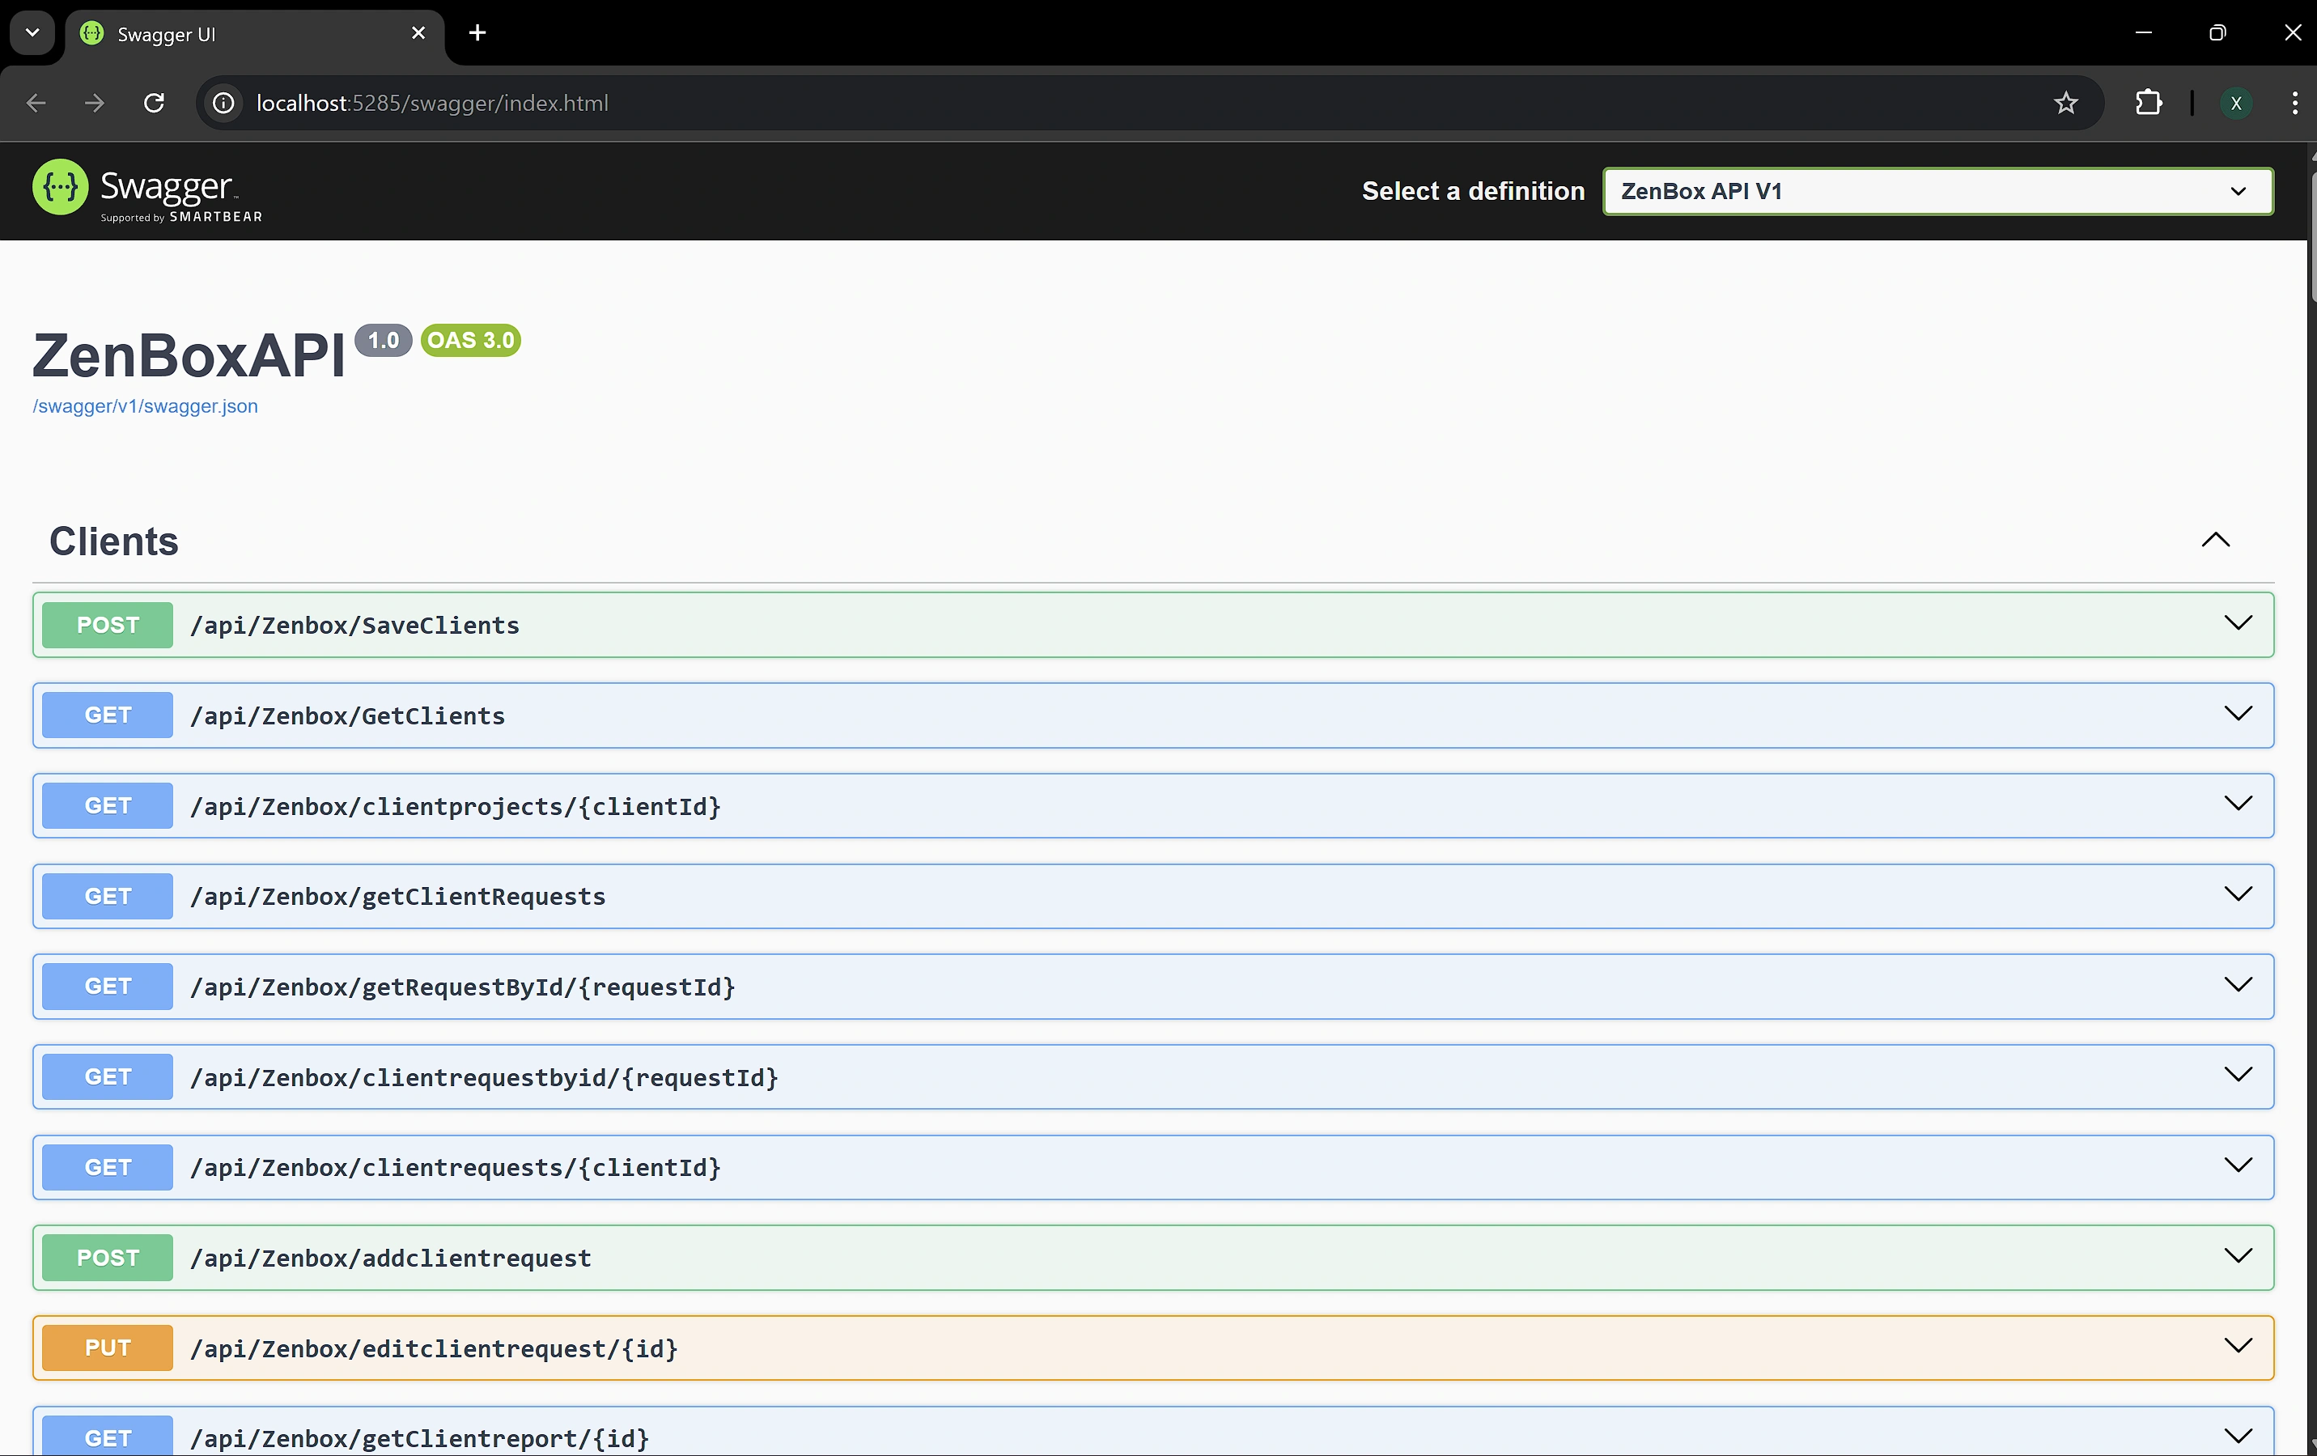Select the Swagger UI browser tab
This screenshot has height=1456, width=2317.
tap(255, 34)
